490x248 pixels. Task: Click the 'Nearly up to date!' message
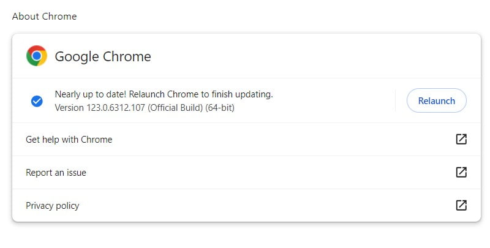coord(90,94)
